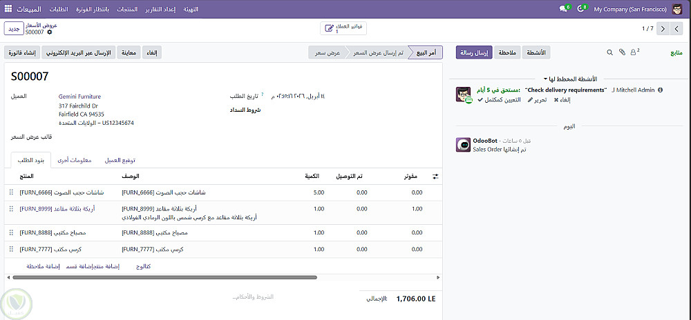Click the user avatar in top bar
Screen dimensions: 691x320
coord(677,9)
